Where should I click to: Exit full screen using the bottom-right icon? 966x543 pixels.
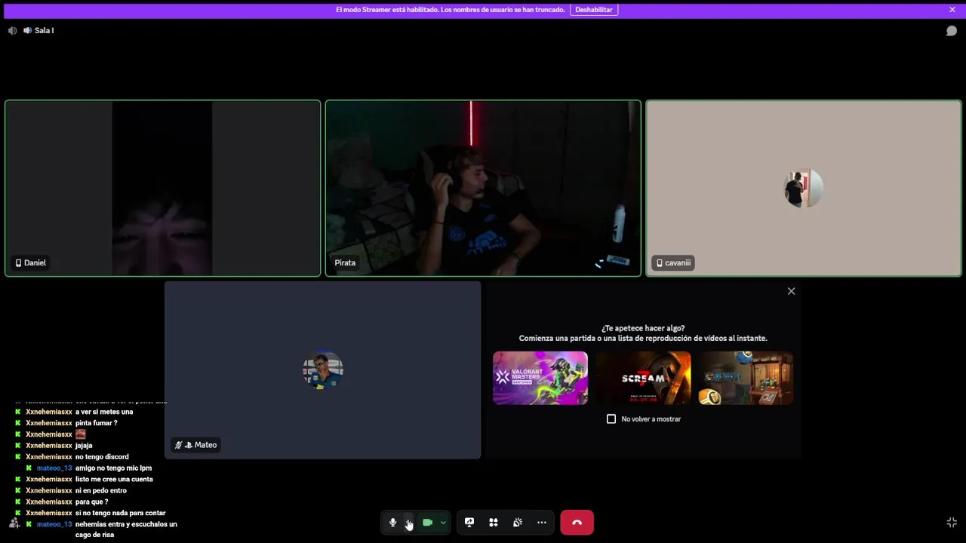coord(952,523)
